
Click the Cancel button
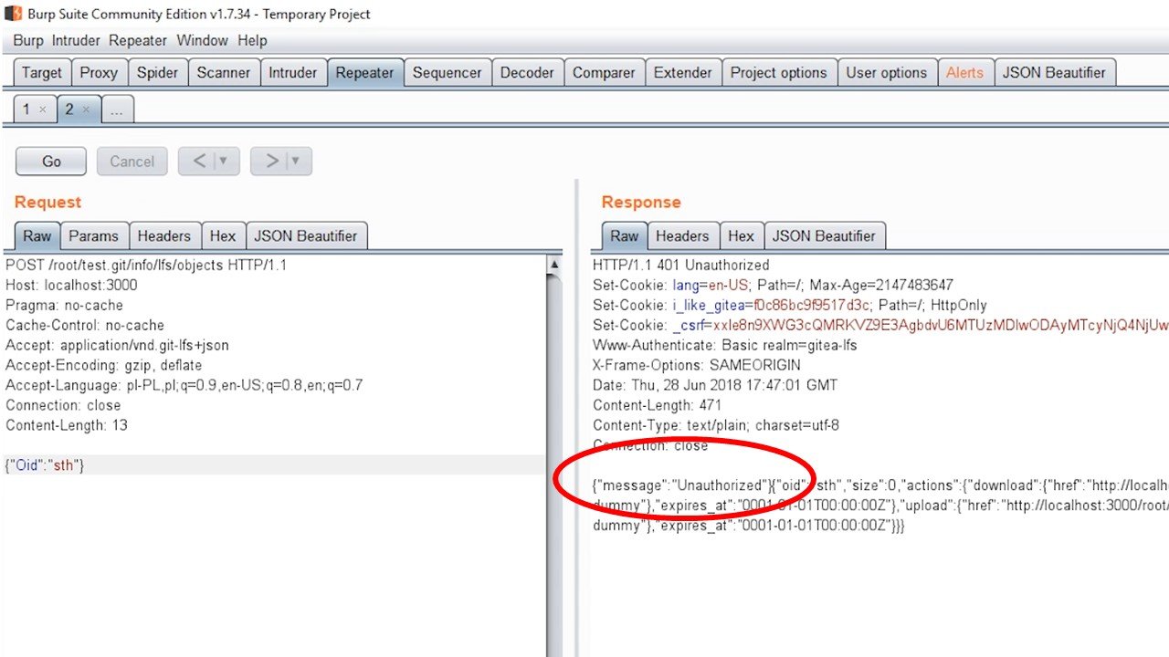click(132, 162)
